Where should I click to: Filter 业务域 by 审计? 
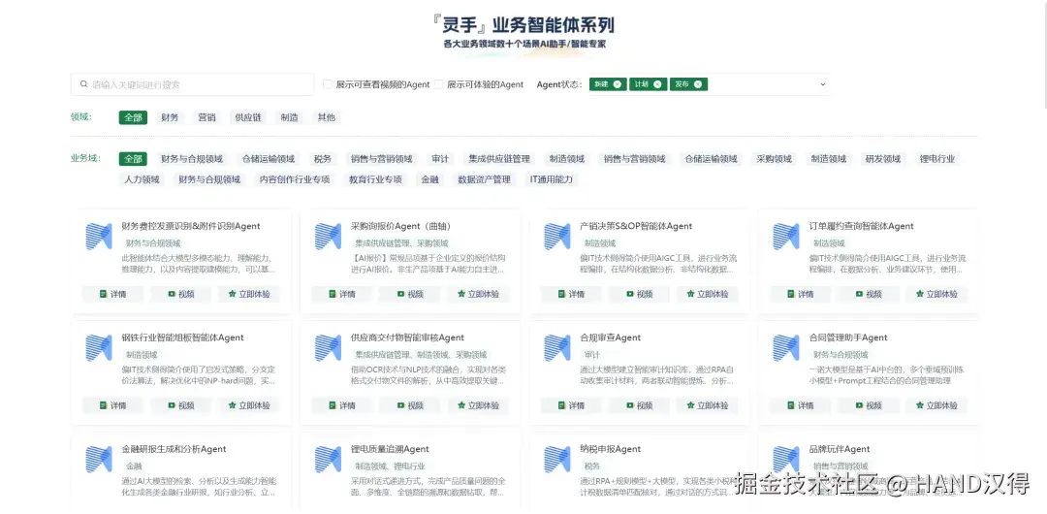(440, 159)
